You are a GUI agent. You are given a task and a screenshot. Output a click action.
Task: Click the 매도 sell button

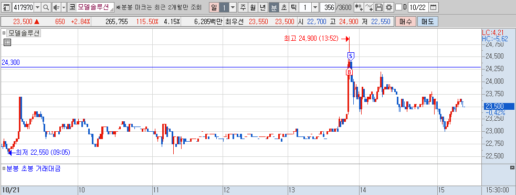(428, 21)
